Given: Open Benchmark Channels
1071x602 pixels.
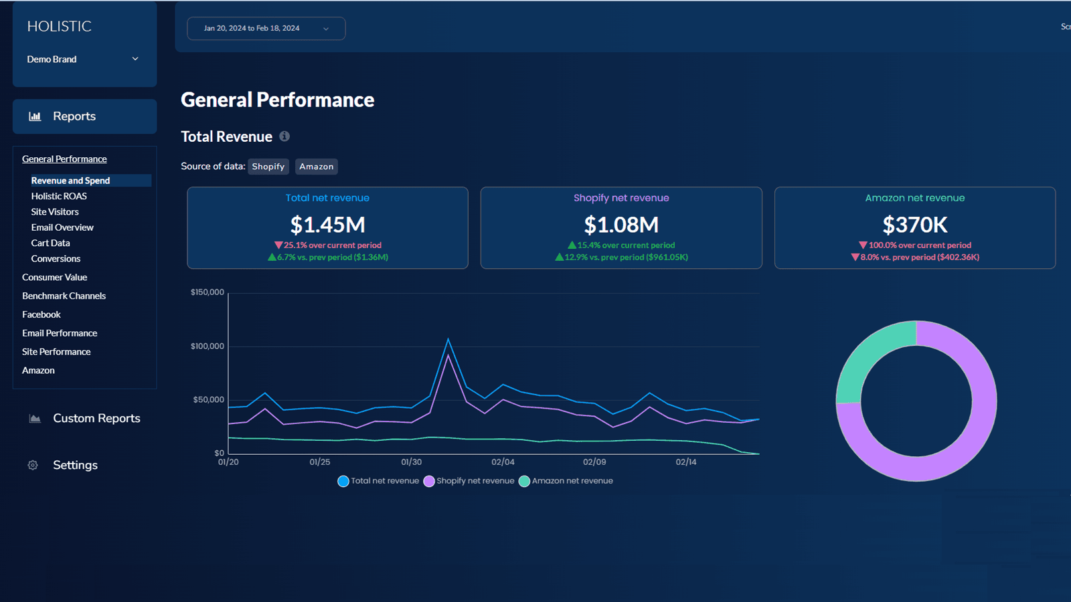Looking at the screenshot, I should (64, 296).
